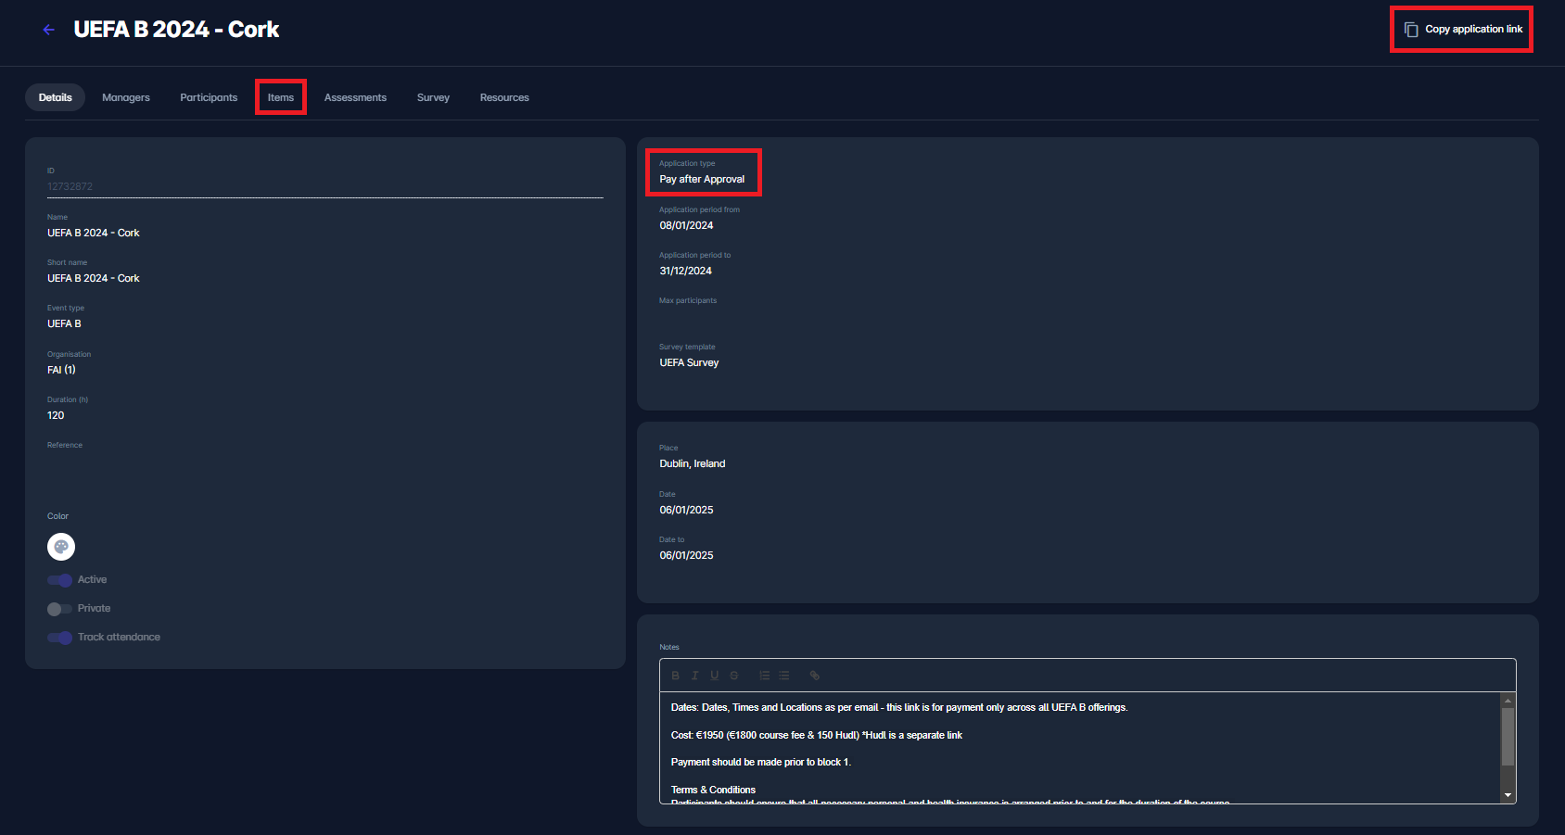
Task: Click the Notes scrollbar down arrow
Action: [x=1508, y=795]
